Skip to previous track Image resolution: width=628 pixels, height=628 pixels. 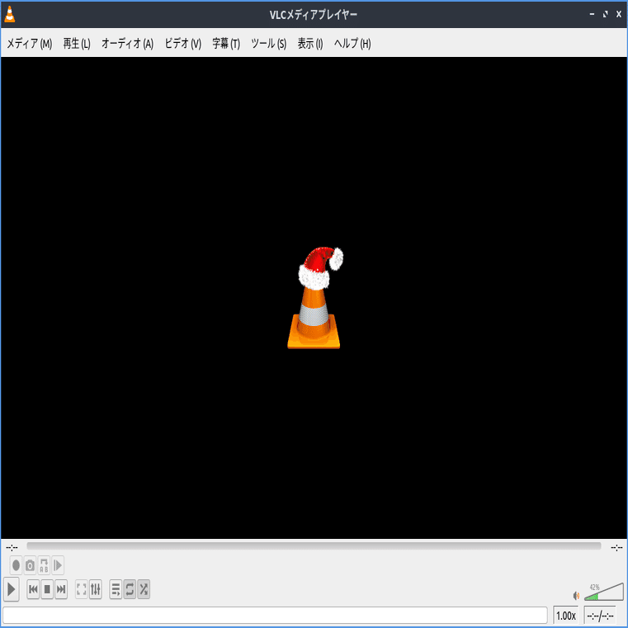click(33, 589)
